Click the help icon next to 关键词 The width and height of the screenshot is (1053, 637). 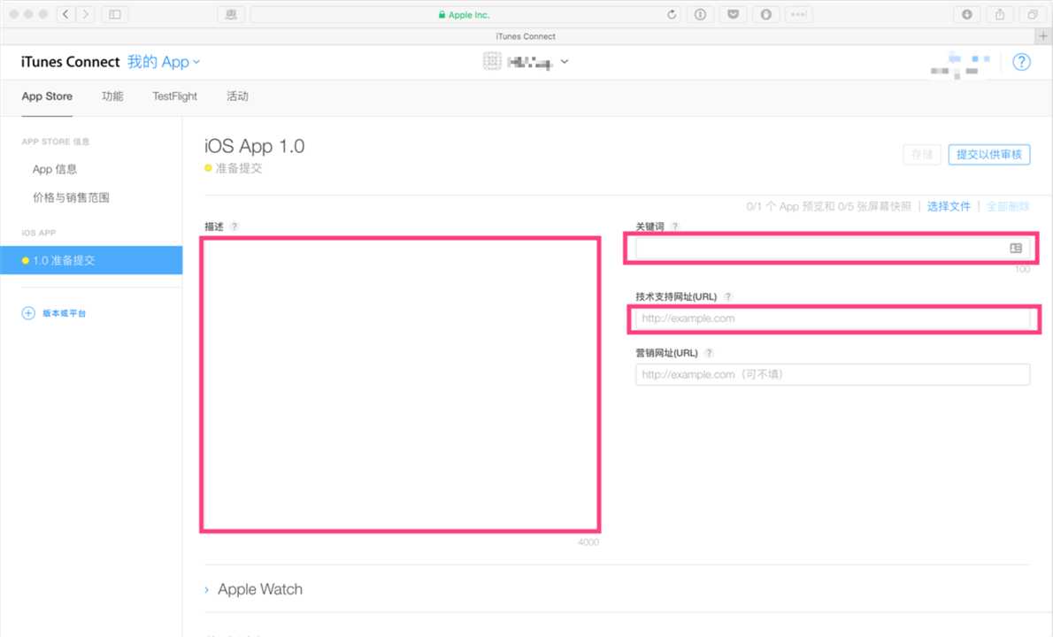tap(675, 226)
